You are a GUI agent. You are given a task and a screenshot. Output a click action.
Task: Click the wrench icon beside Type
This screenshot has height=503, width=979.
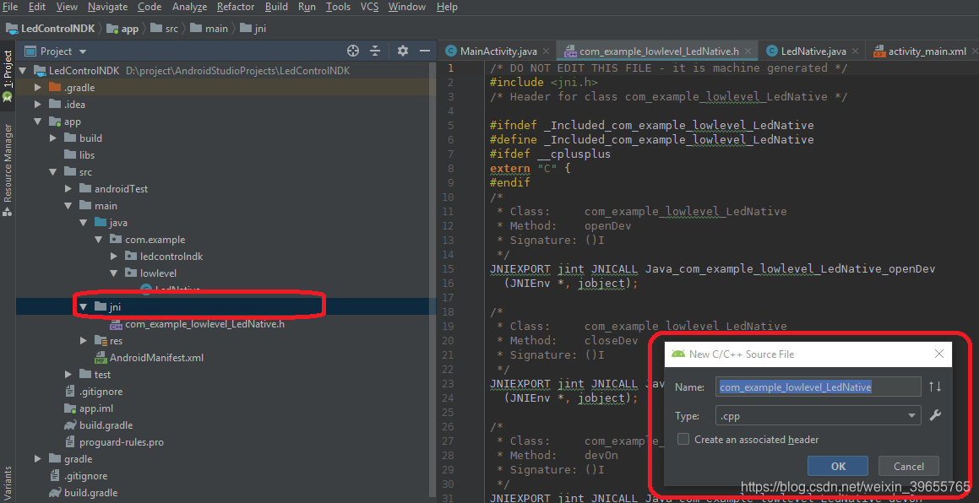point(935,415)
